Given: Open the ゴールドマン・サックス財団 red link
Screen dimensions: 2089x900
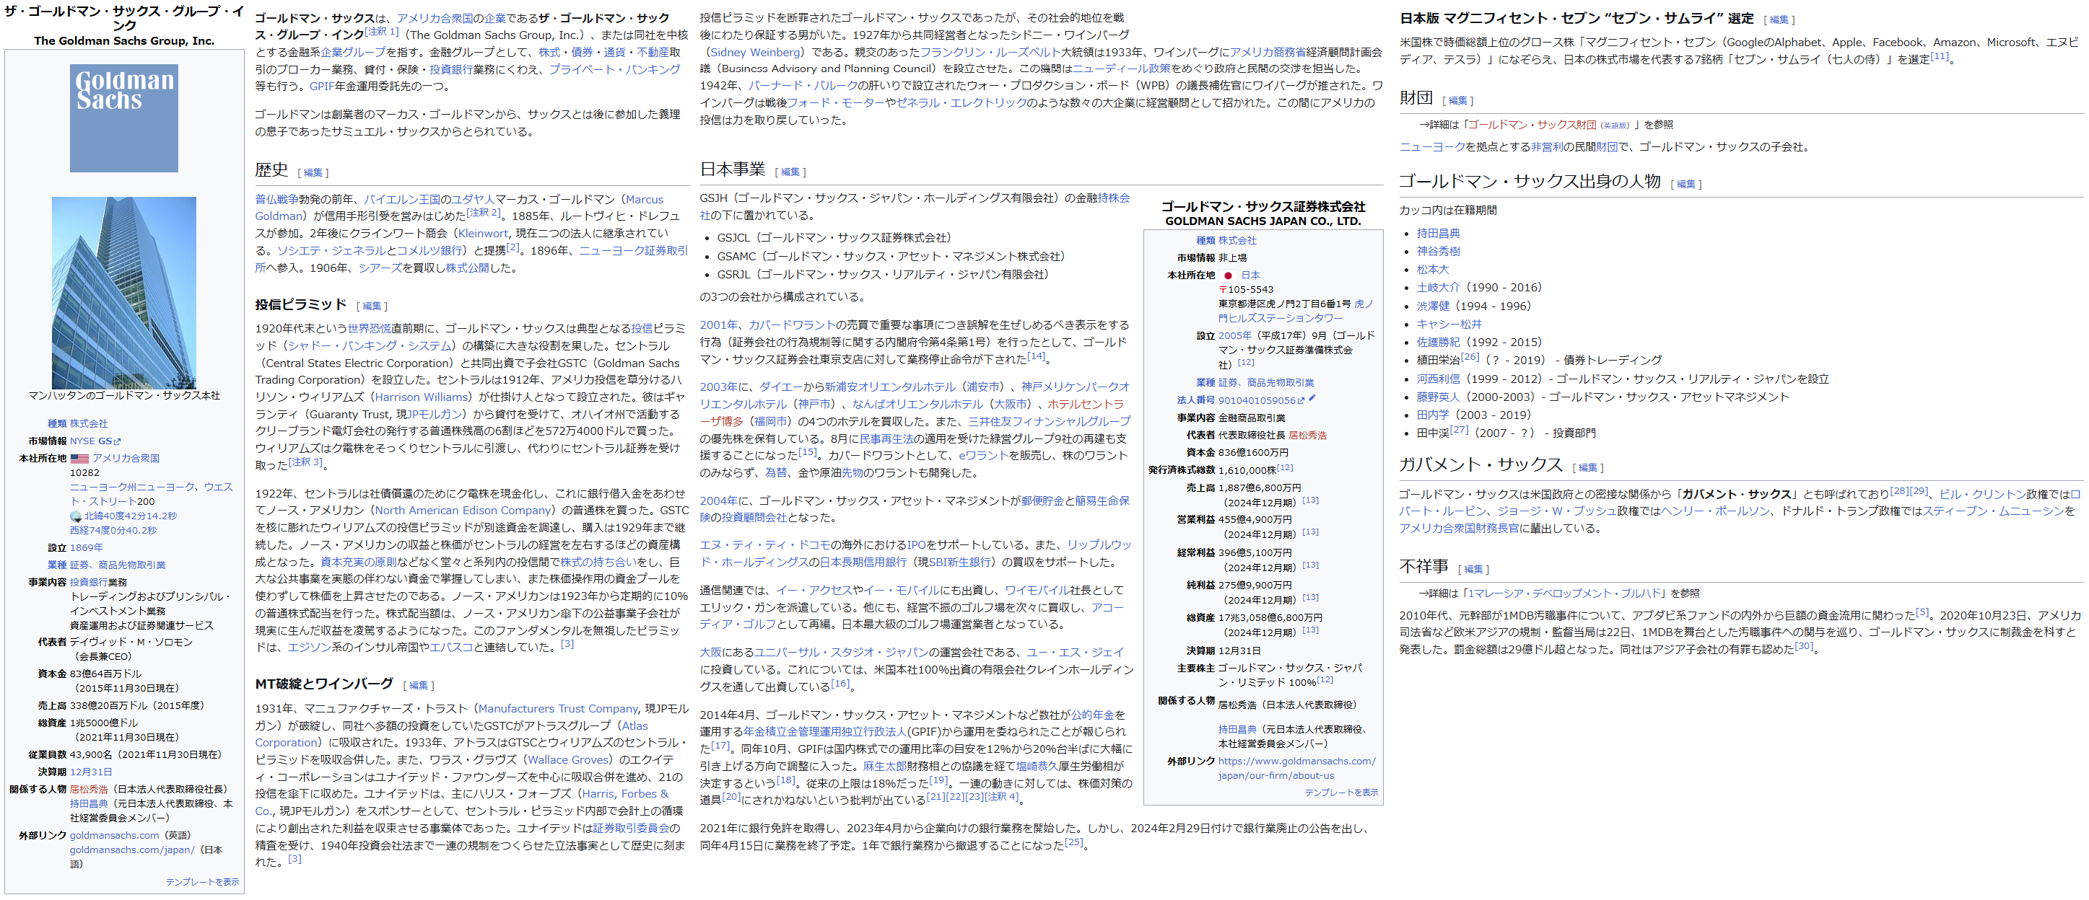Looking at the screenshot, I should point(1531,125).
